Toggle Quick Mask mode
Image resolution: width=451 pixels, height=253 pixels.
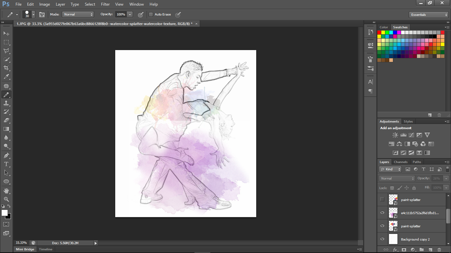6,224
